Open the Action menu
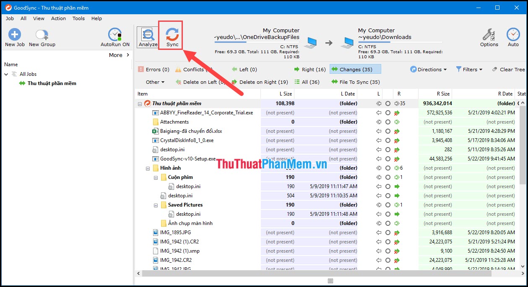Viewport: 528px width, 287px height. pyautogui.click(x=58, y=18)
